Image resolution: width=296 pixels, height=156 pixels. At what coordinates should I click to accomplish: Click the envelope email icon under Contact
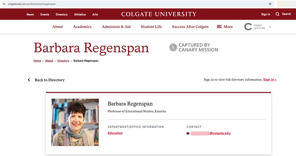tap(188, 133)
